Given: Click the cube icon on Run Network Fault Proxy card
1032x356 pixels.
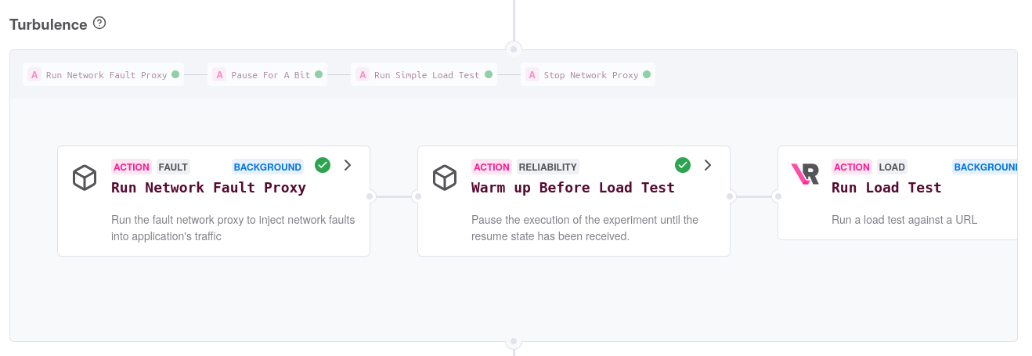Looking at the screenshot, I should point(85,178).
